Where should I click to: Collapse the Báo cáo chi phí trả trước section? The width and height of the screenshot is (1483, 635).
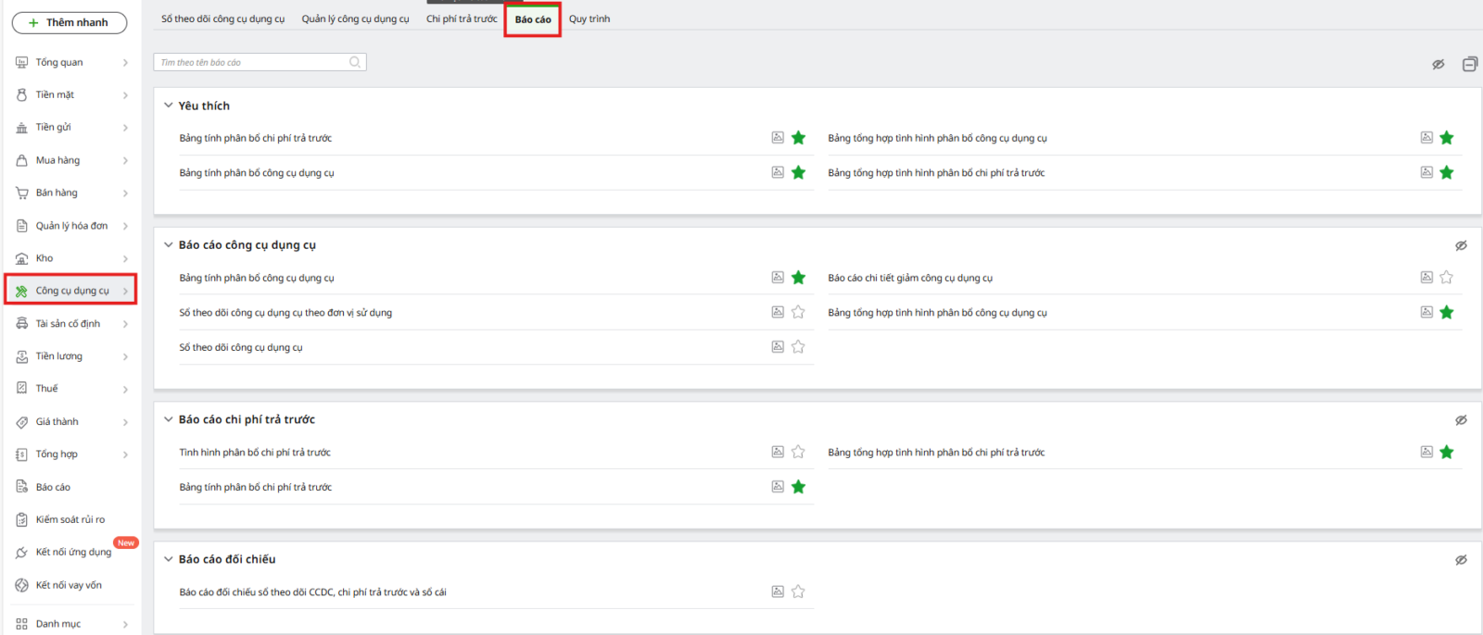click(169, 419)
